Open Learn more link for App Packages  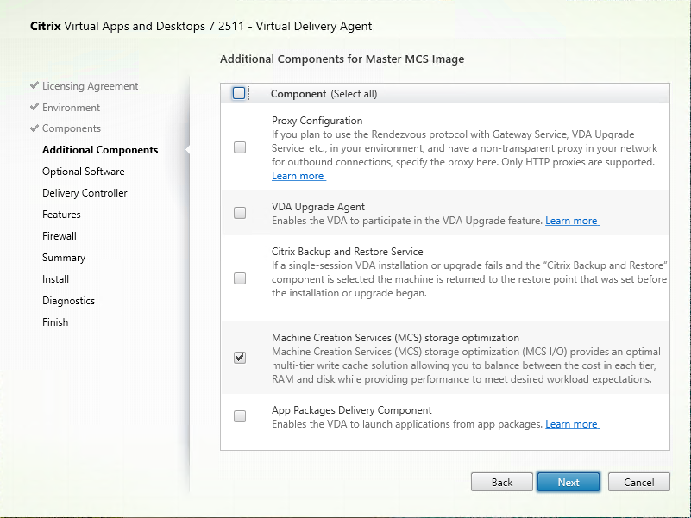tap(571, 424)
